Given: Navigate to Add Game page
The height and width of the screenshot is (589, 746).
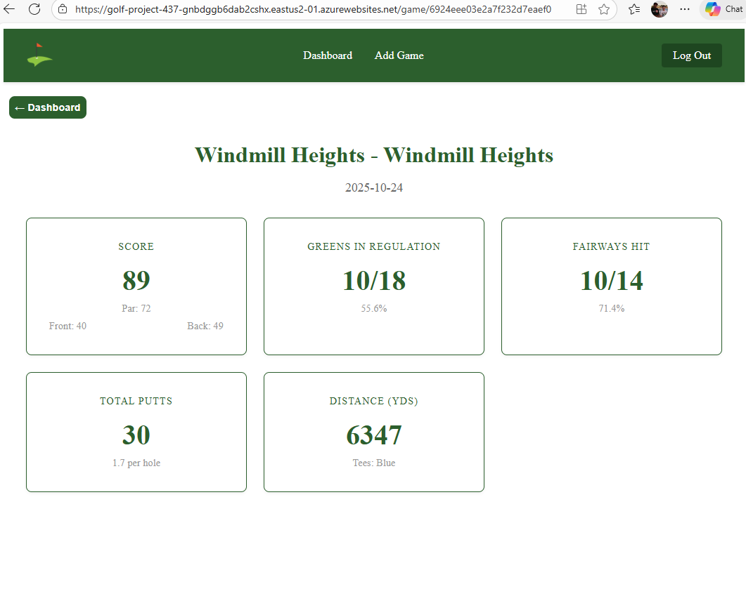Looking at the screenshot, I should point(399,55).
